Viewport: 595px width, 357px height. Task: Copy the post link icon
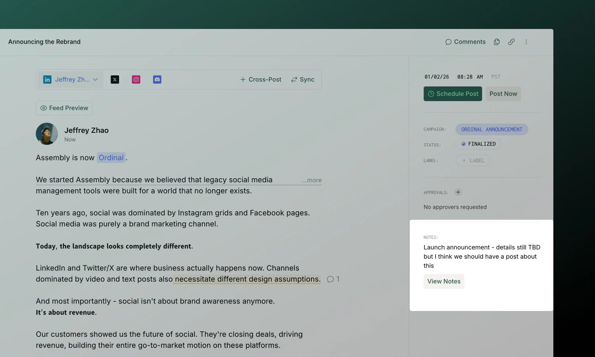coord(512,42)
